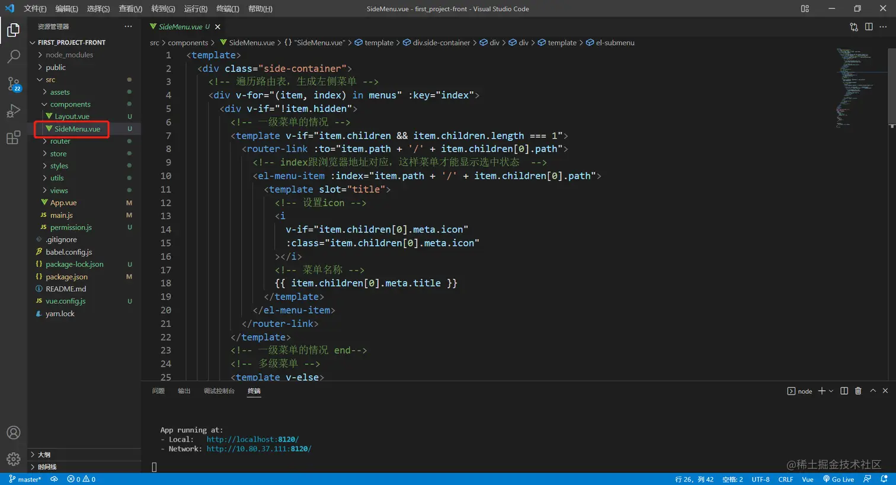This screenshot has height=485, width=896.
Task: Open package.json in the file explorer
Action: pos(66,277)
